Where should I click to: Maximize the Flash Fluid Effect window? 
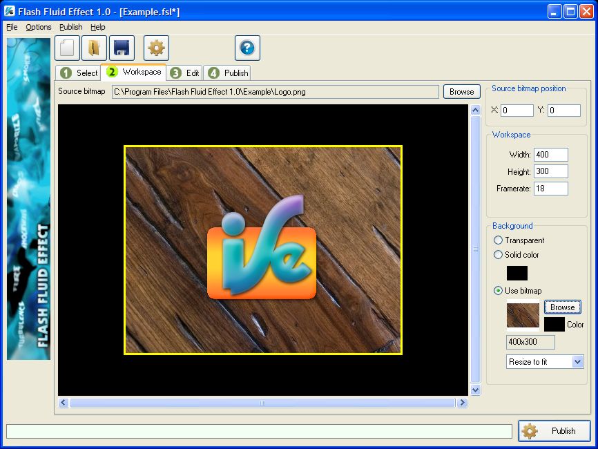click(570, 12)
